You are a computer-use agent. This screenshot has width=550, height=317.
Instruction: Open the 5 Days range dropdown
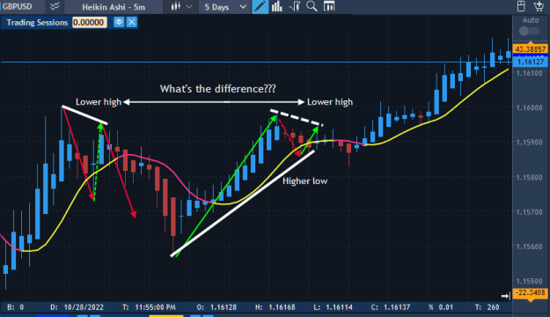pyautogui.click(x=225, y=7)
